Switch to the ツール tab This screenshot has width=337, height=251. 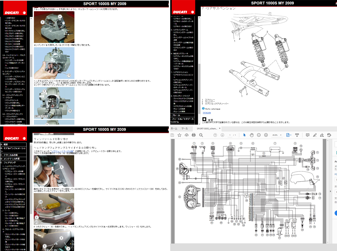click(x=184, y=128)
